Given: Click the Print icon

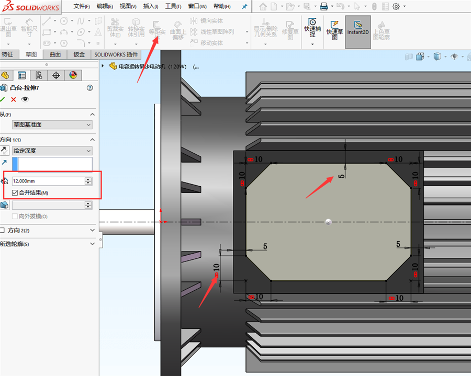Looking at the screenshot, I should 324,6.
